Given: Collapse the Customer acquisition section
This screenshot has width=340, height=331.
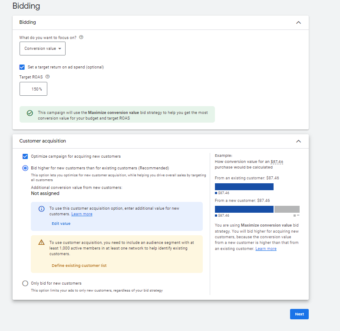Looking at the screenshot, I should pyautogui.click(x=298, y=141).
